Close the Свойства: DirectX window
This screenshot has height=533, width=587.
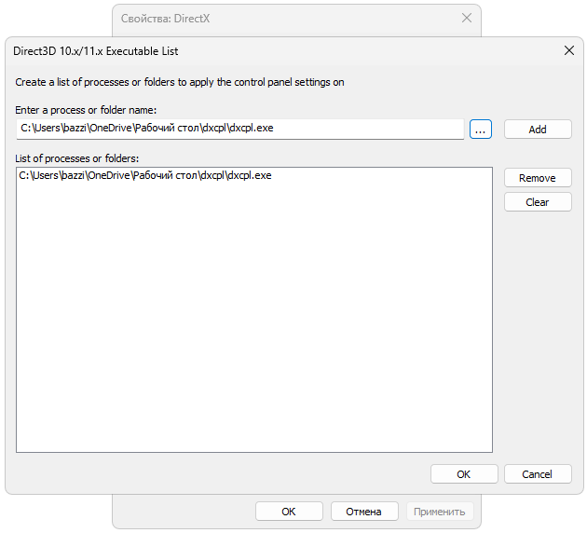tap(467, 18)
